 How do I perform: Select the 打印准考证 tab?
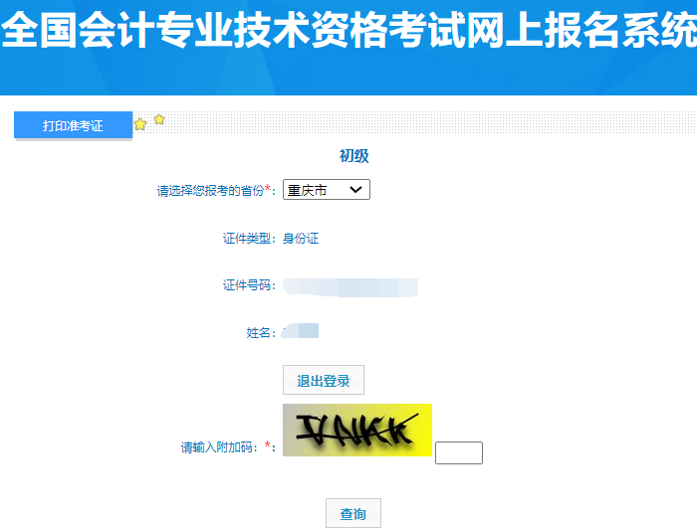click(x=74, y=124)
